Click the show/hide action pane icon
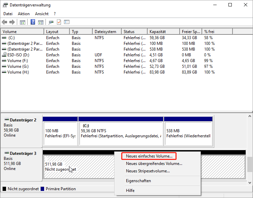This screenshot has width=253, height=198. pyautogui.click(x=41, y=22)
